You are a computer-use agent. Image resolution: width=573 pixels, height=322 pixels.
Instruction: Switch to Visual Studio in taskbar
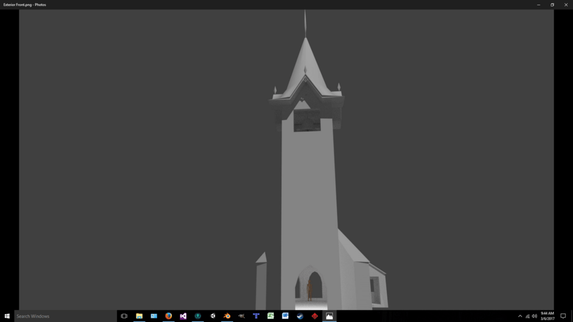point(183,316)
